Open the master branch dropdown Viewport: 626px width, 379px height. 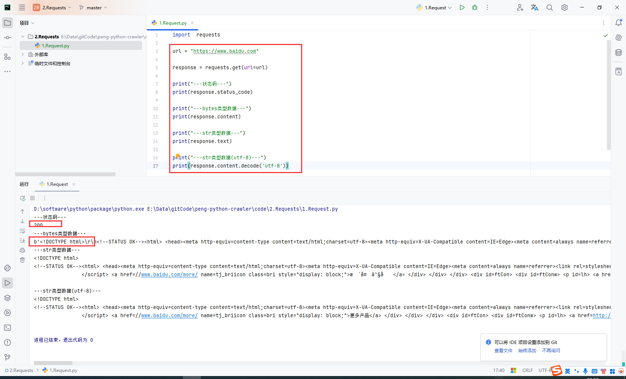pyautogui.click(x=93, y=7)
